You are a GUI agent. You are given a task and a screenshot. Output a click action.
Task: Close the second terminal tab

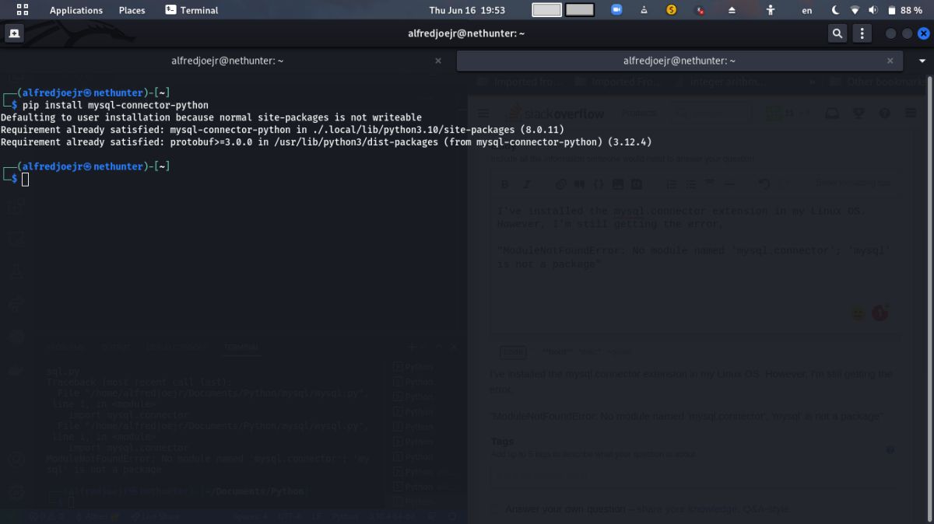click(x=890, y=61)
